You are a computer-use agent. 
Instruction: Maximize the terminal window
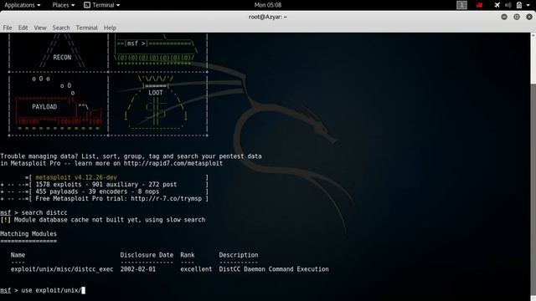coord(517,17)
